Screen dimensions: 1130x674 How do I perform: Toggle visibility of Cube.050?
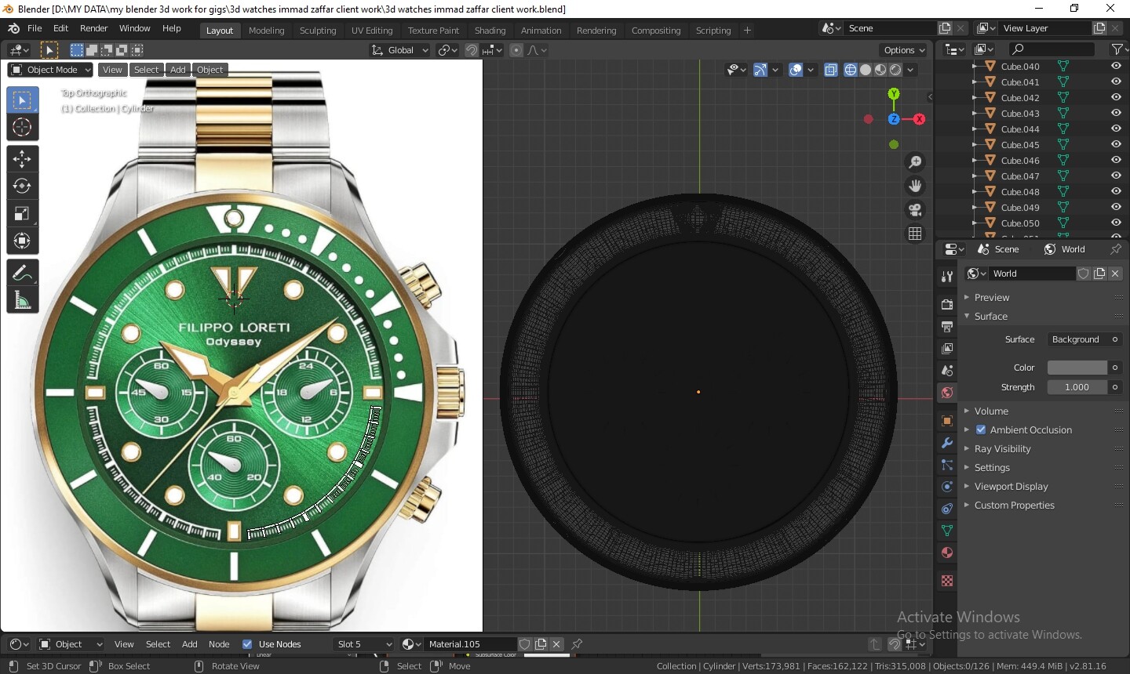pos(1116,223)
